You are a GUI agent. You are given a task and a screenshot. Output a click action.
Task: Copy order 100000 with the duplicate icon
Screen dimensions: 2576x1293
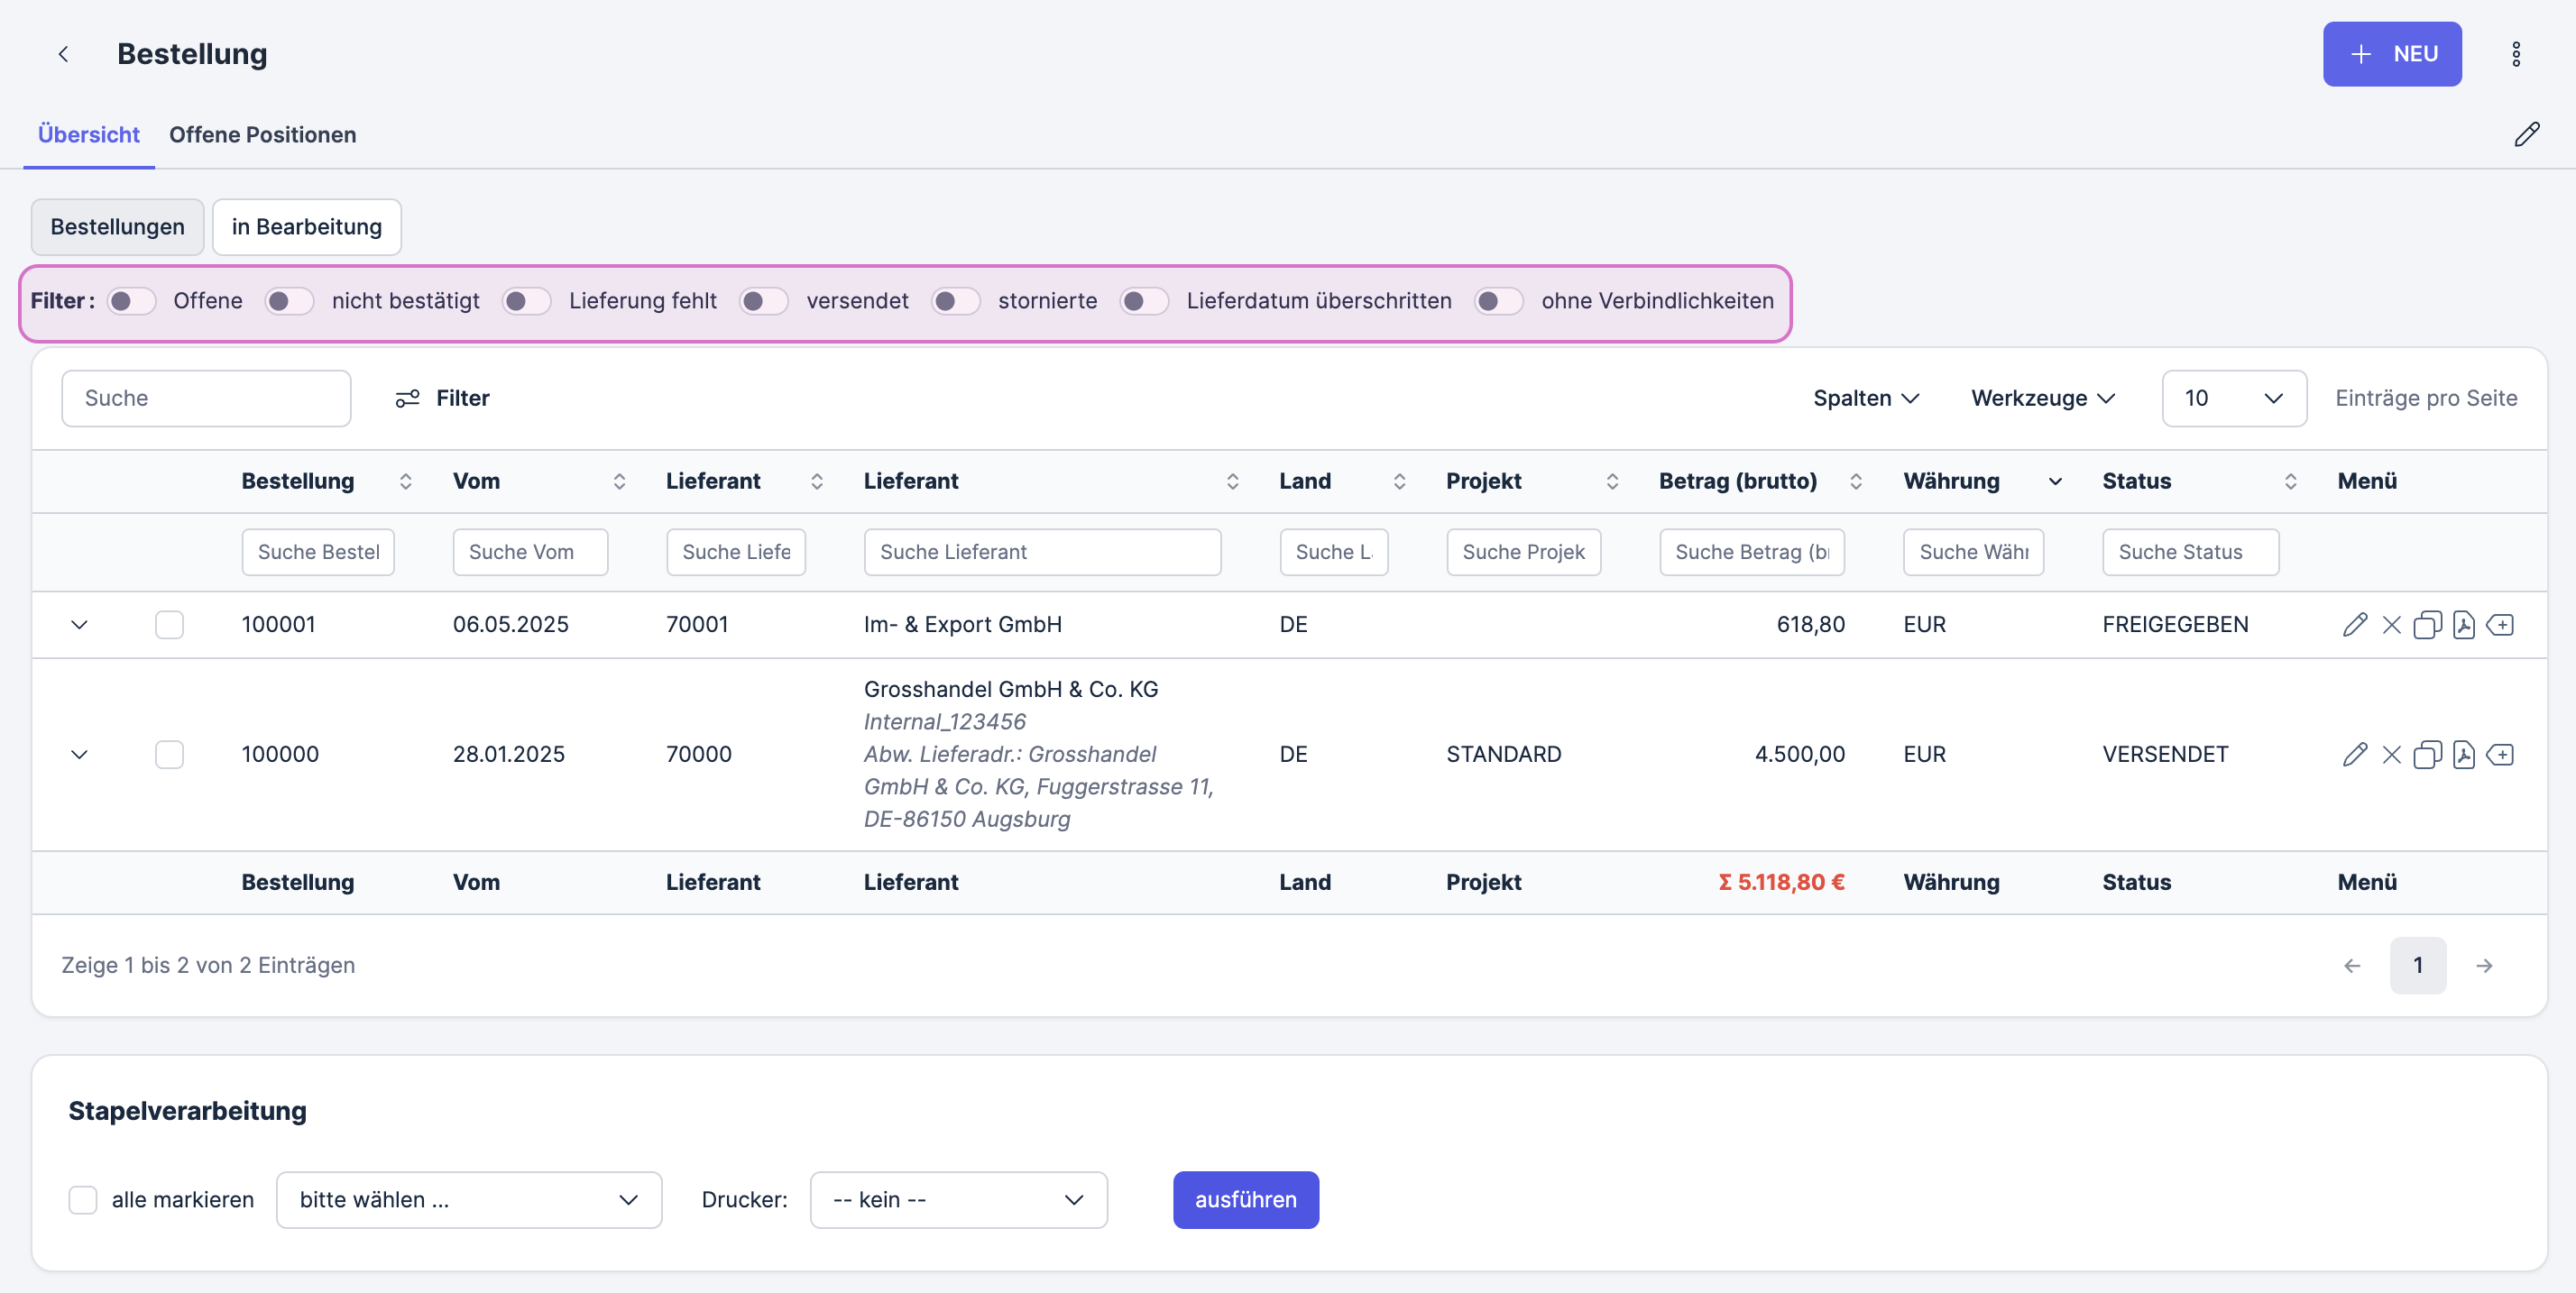(x=2426, y=755)
